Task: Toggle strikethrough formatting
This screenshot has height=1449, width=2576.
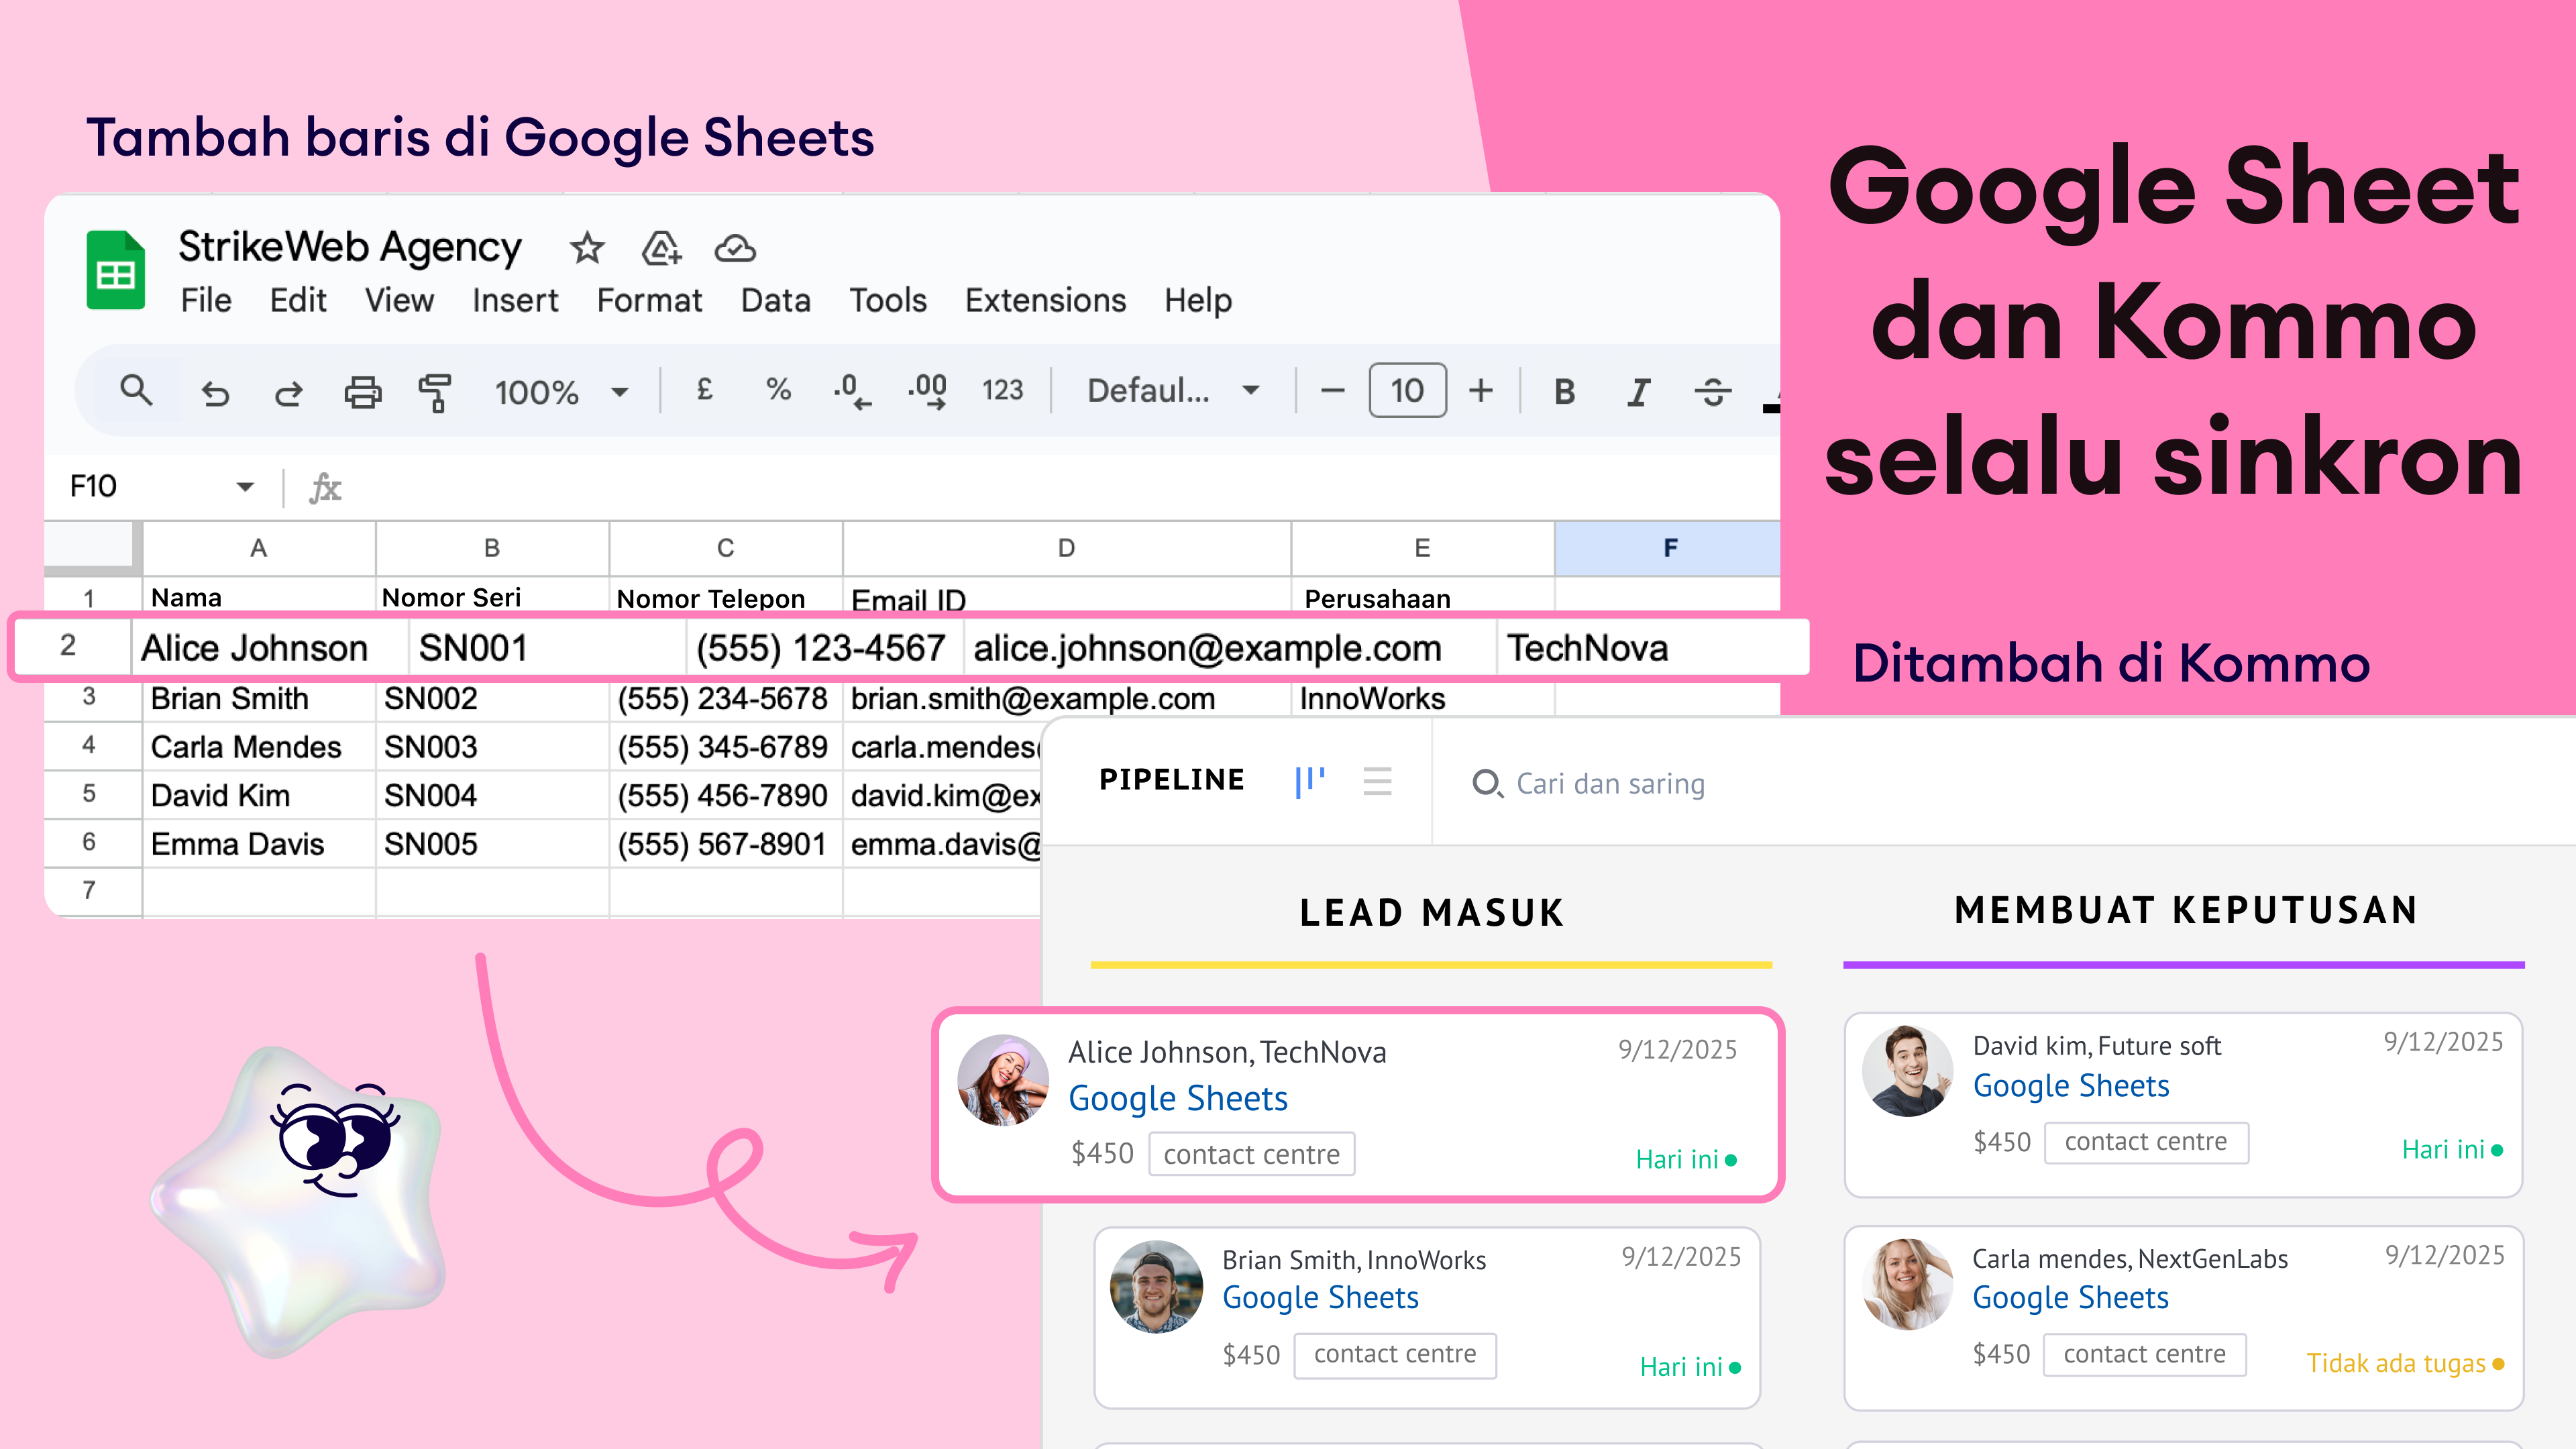Action: 1712,391
